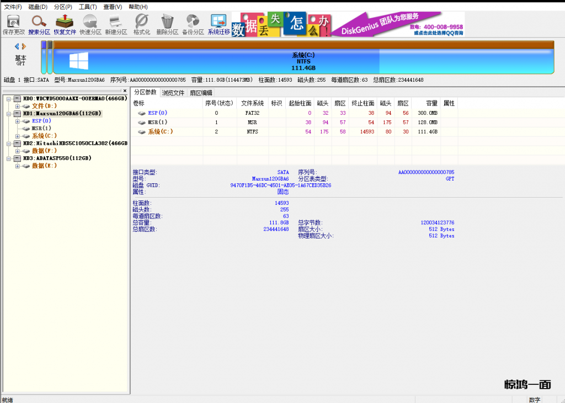Image resolution: width=565 pixels, height=403 pixels.
Task: Collapse the HD2 Hitachi disk tree node
Action: click(9, 144)
